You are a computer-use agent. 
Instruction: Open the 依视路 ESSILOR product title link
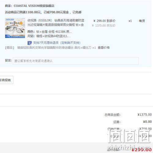56,23
